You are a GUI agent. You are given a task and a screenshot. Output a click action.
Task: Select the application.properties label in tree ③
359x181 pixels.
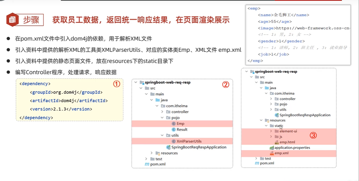tap(292, 148)
